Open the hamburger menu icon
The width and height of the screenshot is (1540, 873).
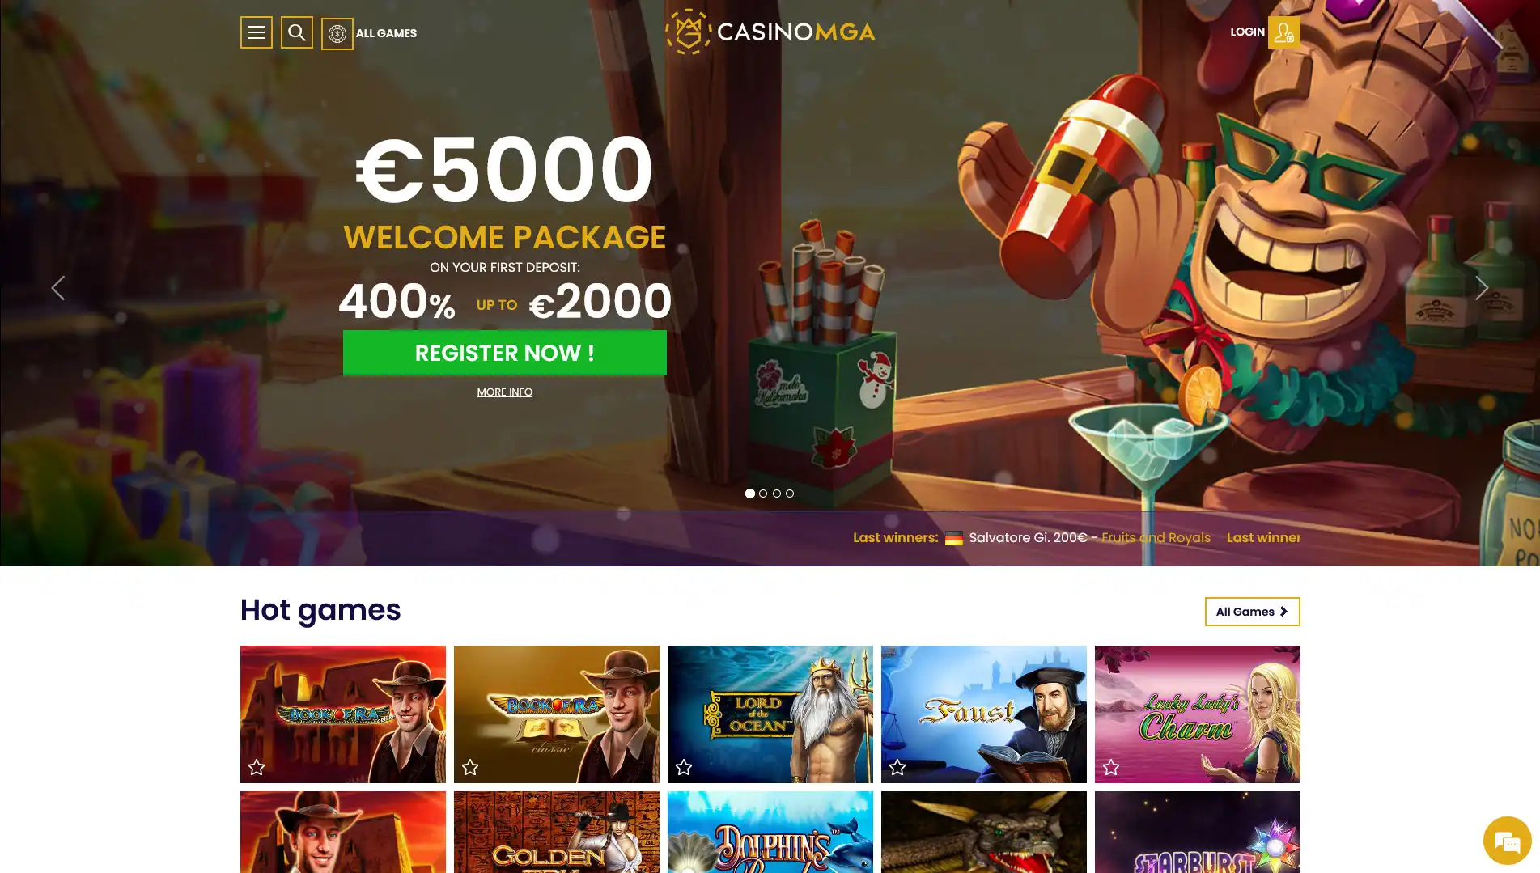[x=256, y=32]
